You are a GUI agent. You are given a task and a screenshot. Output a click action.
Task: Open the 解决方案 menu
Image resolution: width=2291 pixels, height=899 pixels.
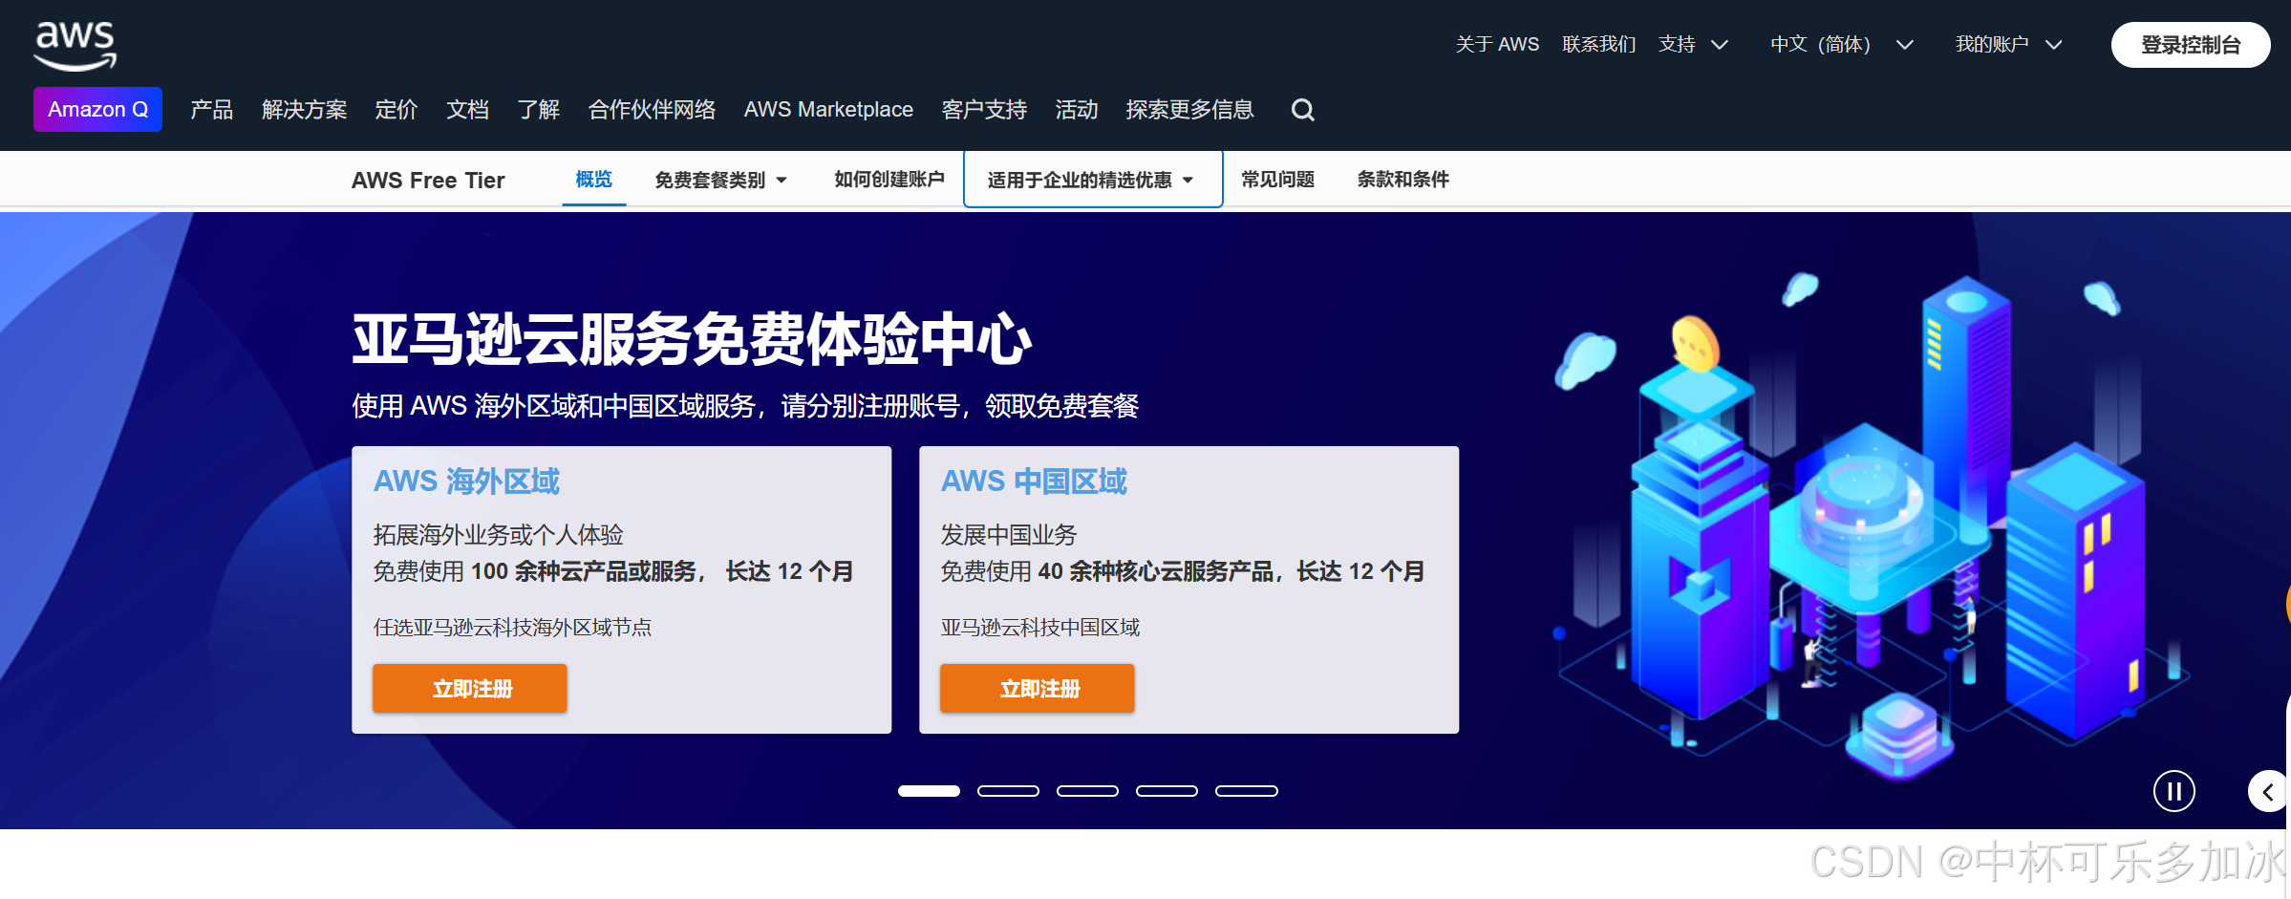click(304, 110)
